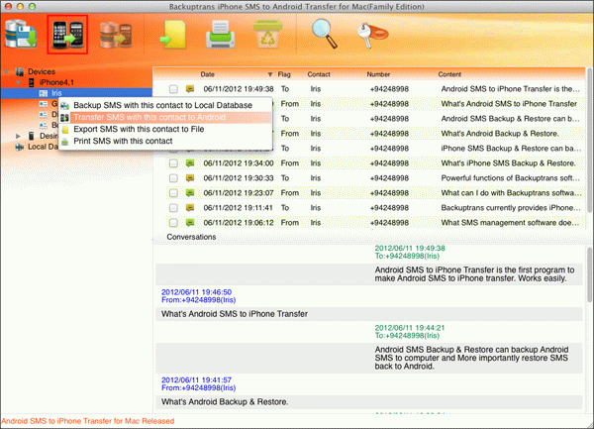Click conversation timestamp '2012/06/11 19:44:21'
Screen dimensions: 594x429
(x=410, y=328)
